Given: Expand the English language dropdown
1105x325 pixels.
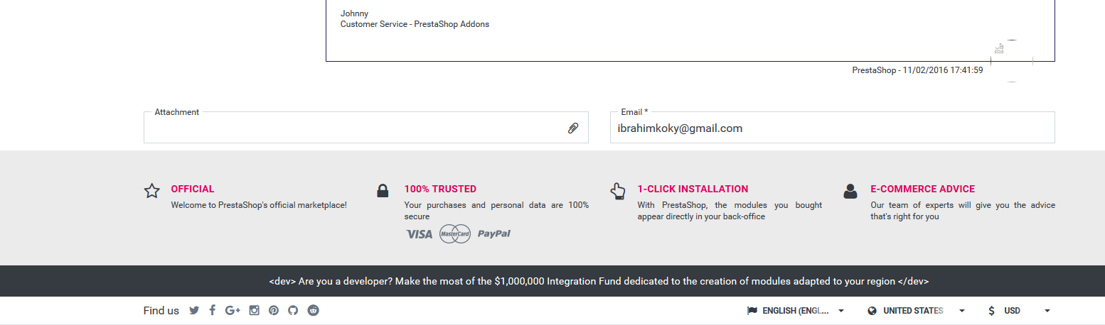Looking at the screenshot, I should pos(796,311).
